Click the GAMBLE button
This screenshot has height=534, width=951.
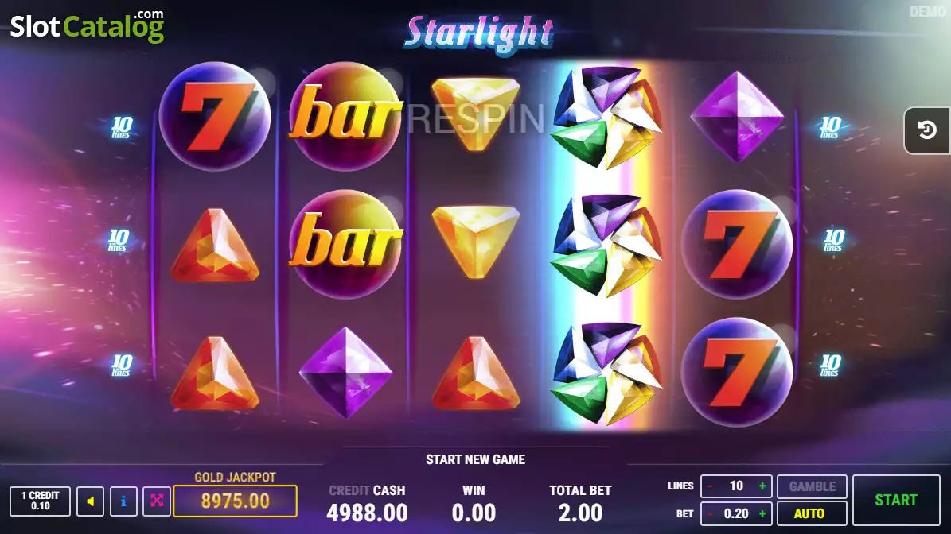tap(812, 486)
